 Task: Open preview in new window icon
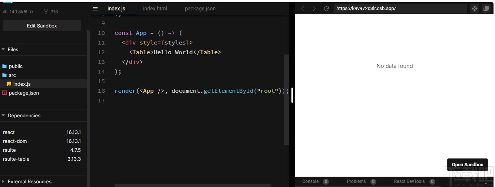click(x=486, y=9)
